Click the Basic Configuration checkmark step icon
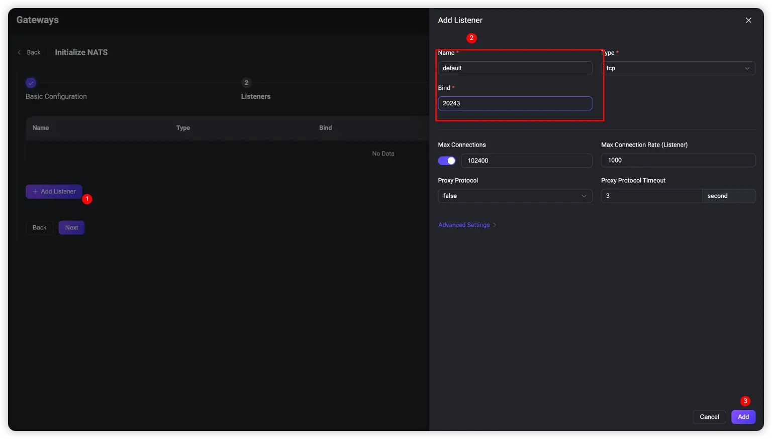This screenshot has width=772, height=439. click(31, 83)
